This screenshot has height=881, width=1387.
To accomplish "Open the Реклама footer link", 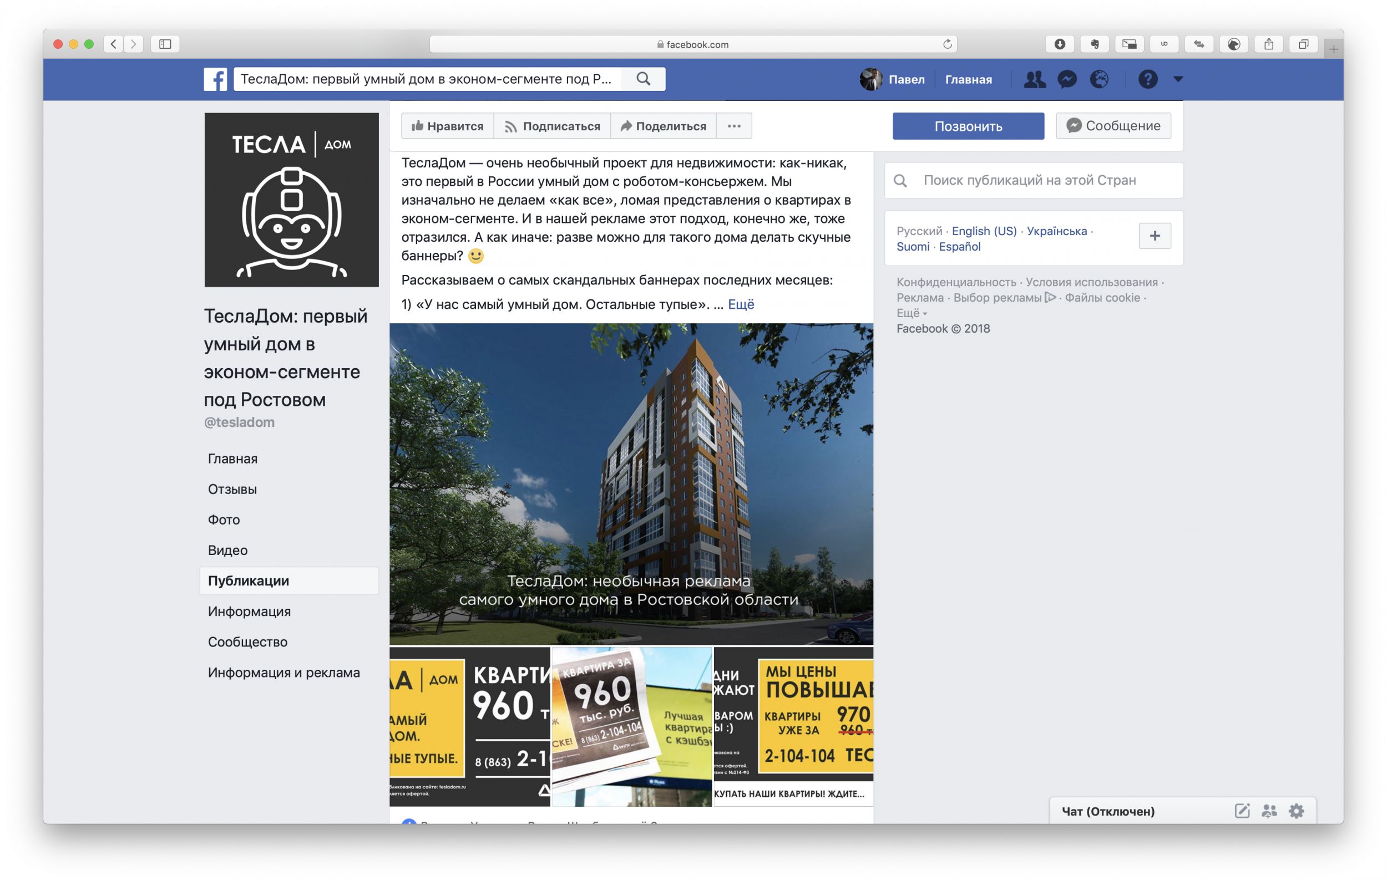I will coord(920,298).
